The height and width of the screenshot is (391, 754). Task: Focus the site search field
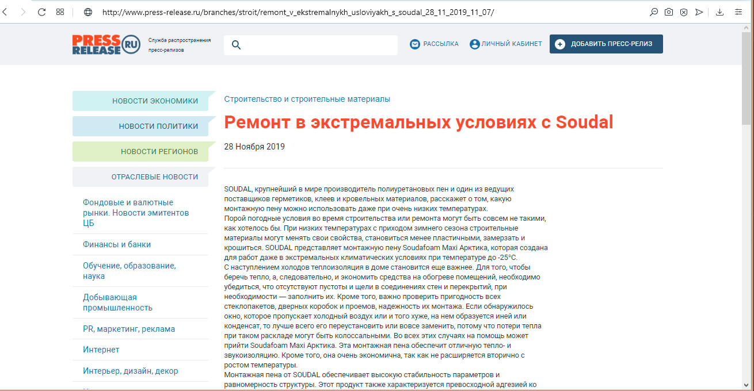pos(311,45)
